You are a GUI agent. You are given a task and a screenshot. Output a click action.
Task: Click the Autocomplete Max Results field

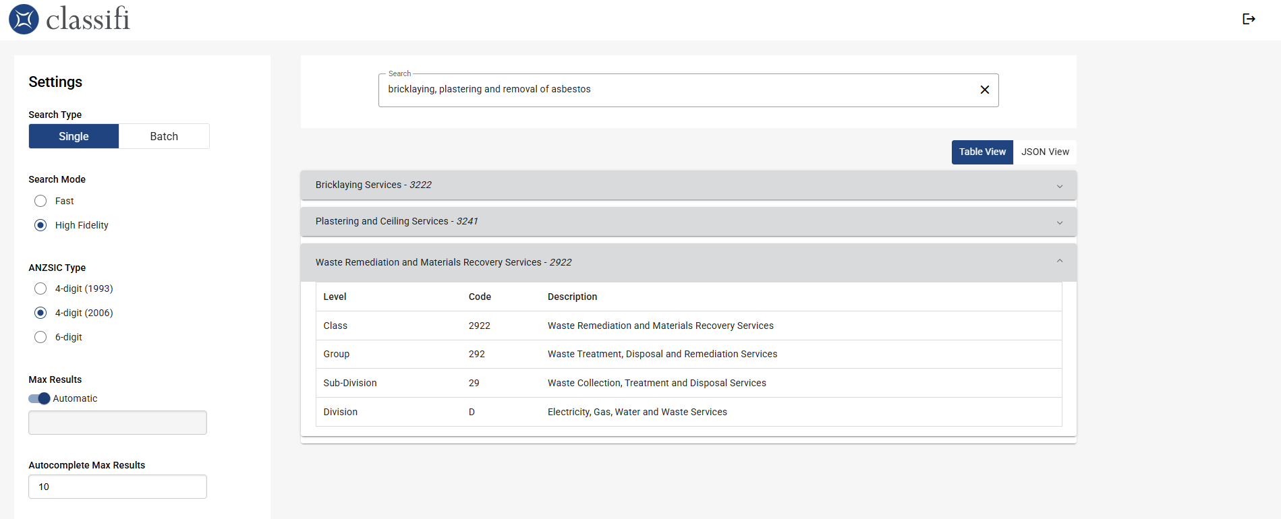tap(117, 487)
